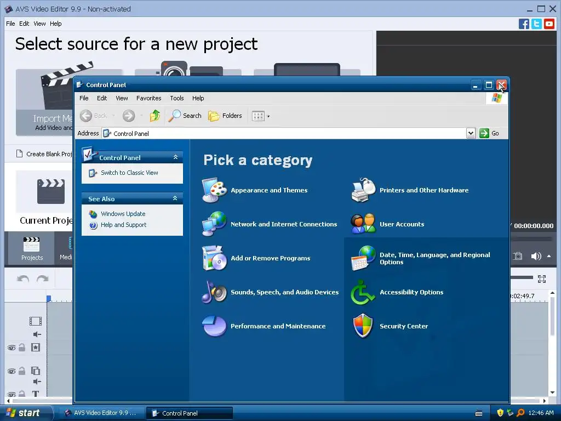561x421 pixels.
Task: Open Help and Support link
Action: [123, 225]
